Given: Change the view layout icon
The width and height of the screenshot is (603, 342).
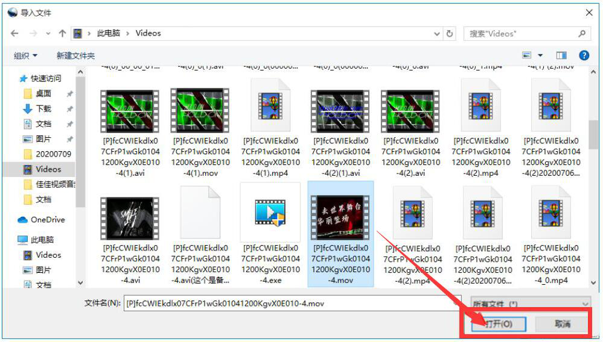Looking at the screenshot, I should click(x=526, y=55).
